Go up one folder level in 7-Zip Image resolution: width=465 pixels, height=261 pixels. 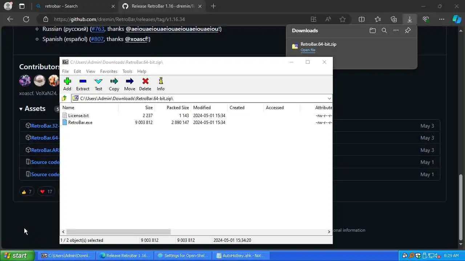[64, 98]
